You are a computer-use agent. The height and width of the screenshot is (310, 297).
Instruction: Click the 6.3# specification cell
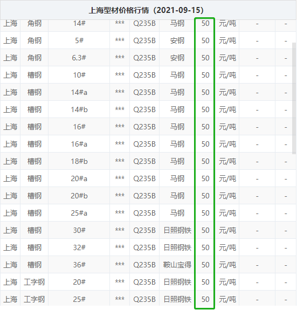click(79, 58)
